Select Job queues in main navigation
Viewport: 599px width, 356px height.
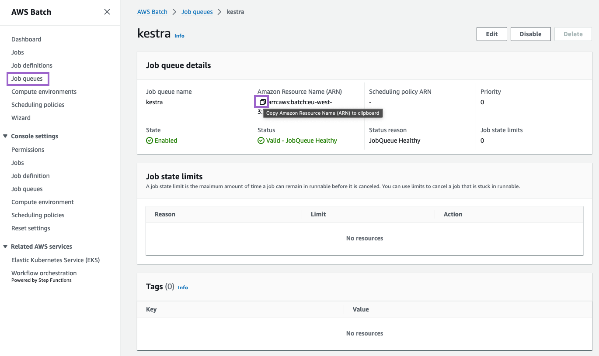click(27, 79)
